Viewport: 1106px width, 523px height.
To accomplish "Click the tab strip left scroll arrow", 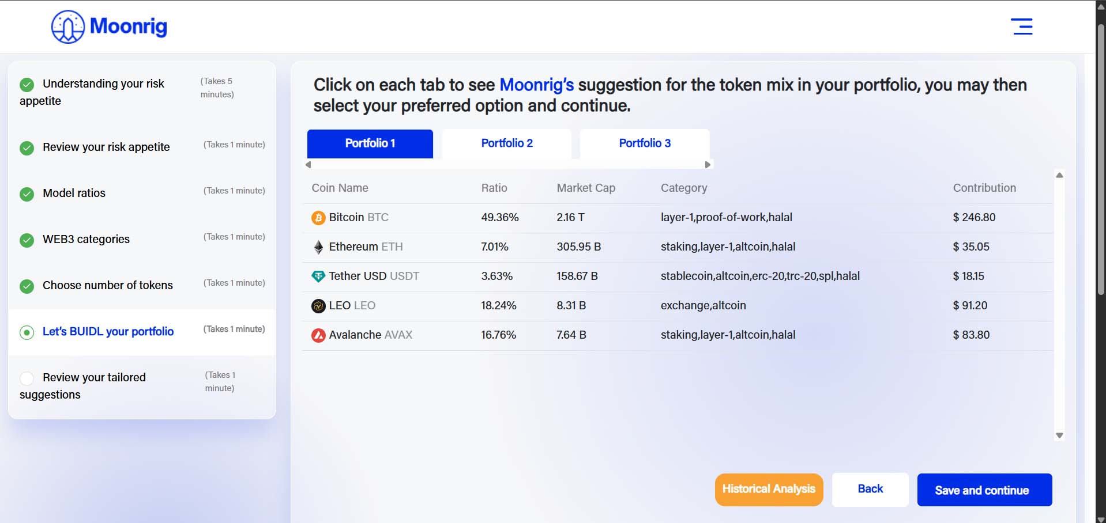I will [309, 165].
